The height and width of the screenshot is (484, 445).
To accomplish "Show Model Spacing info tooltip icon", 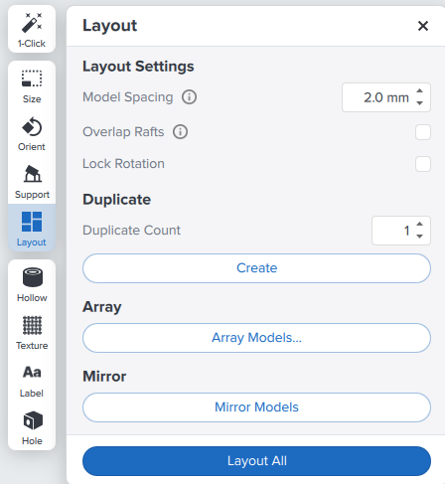I will [189, 97].
